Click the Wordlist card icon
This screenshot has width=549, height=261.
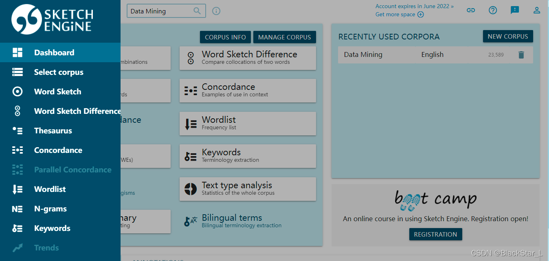[x=191, y=124]
